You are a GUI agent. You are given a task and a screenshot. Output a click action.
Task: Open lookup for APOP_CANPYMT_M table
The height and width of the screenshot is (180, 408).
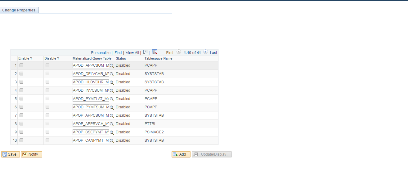[x=112, y=141]
